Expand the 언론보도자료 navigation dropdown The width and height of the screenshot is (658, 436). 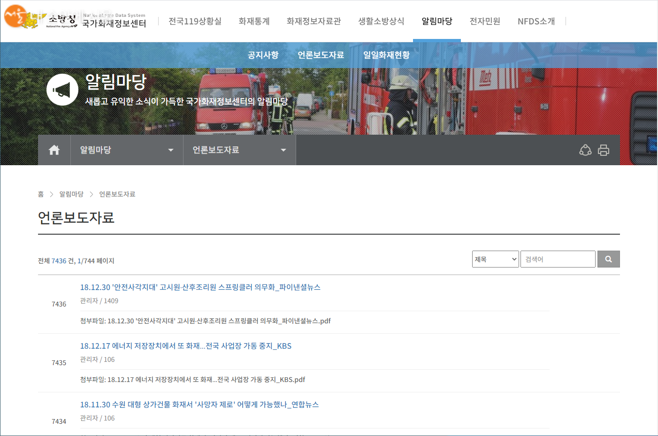click(239, 150)
